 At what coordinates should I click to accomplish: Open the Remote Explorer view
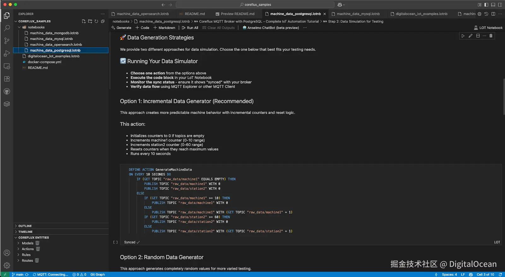[x=7, y=66]
